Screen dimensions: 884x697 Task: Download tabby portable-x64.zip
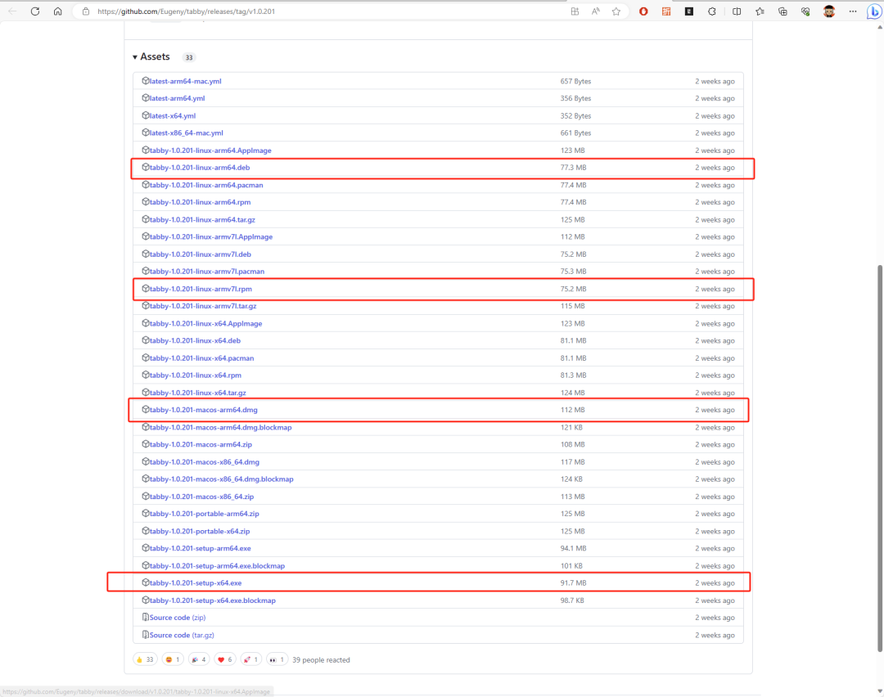[x=200, y=531]
